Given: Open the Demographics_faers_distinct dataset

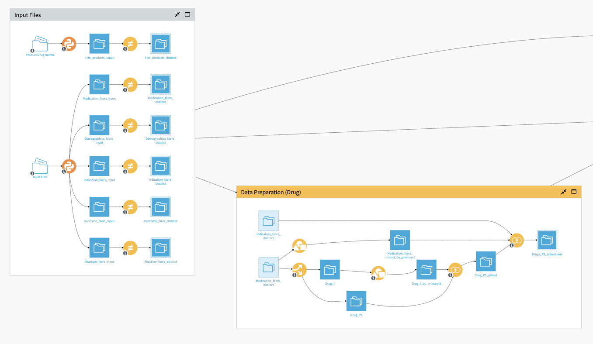Looking at the screenshot, I should [x=160, y=125].
